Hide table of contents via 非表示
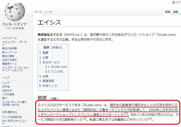 point(56,48)
